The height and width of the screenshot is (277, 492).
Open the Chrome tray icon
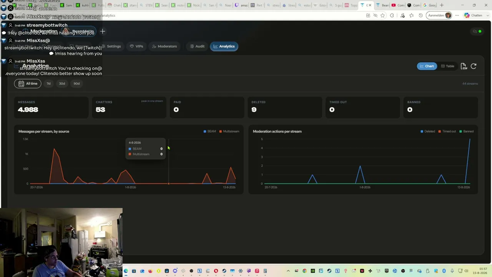click(304, 271)
